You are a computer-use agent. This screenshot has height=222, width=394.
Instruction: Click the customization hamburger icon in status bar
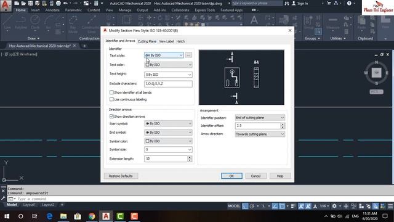click(x=390, y=206)
